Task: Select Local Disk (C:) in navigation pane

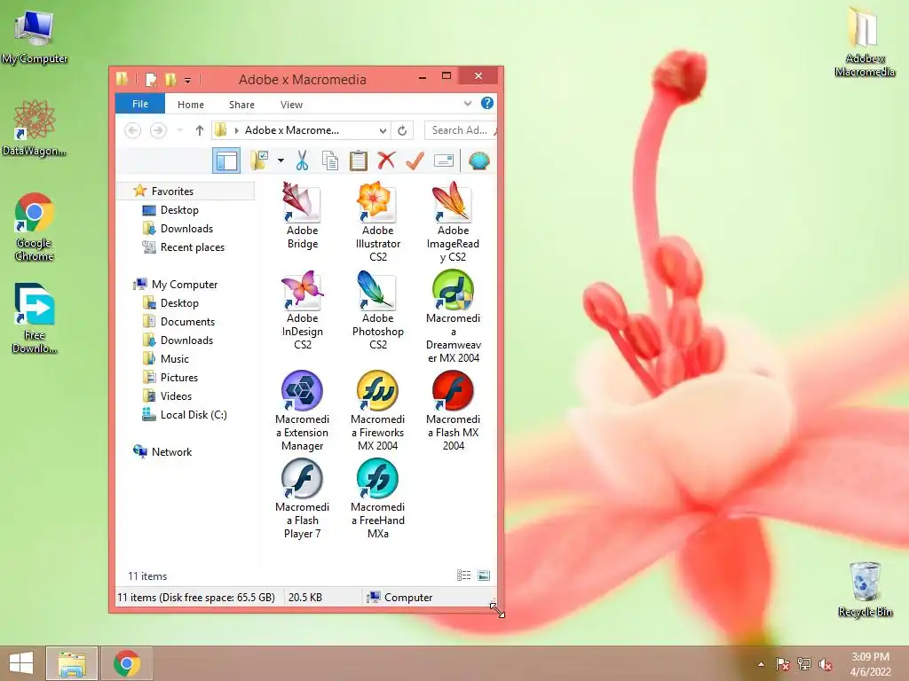Action: [x=193, y=415]
